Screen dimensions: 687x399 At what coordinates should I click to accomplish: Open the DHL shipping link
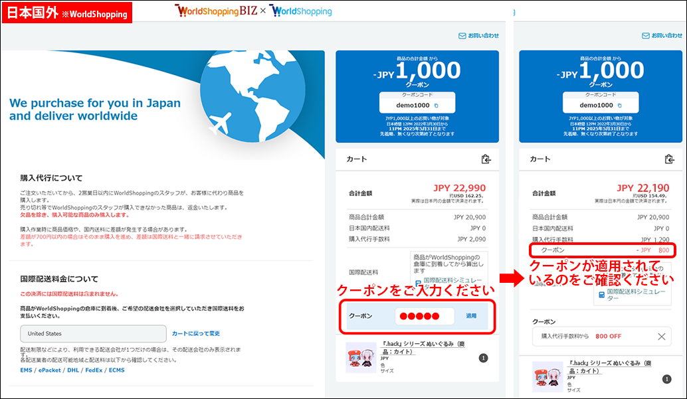[x=73, y=370]
